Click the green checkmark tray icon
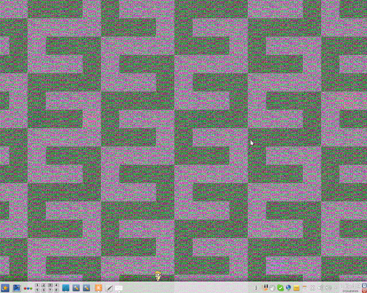The width and height of the screenshot is (367, 293). [280, 288]
